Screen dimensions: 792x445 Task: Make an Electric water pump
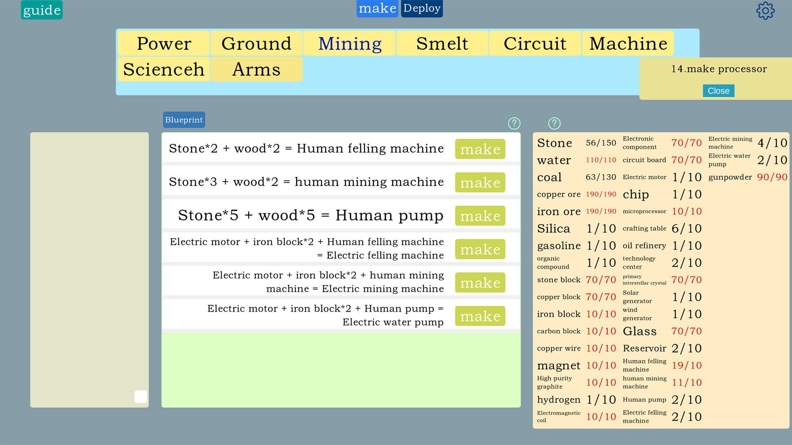pos(480,316)
